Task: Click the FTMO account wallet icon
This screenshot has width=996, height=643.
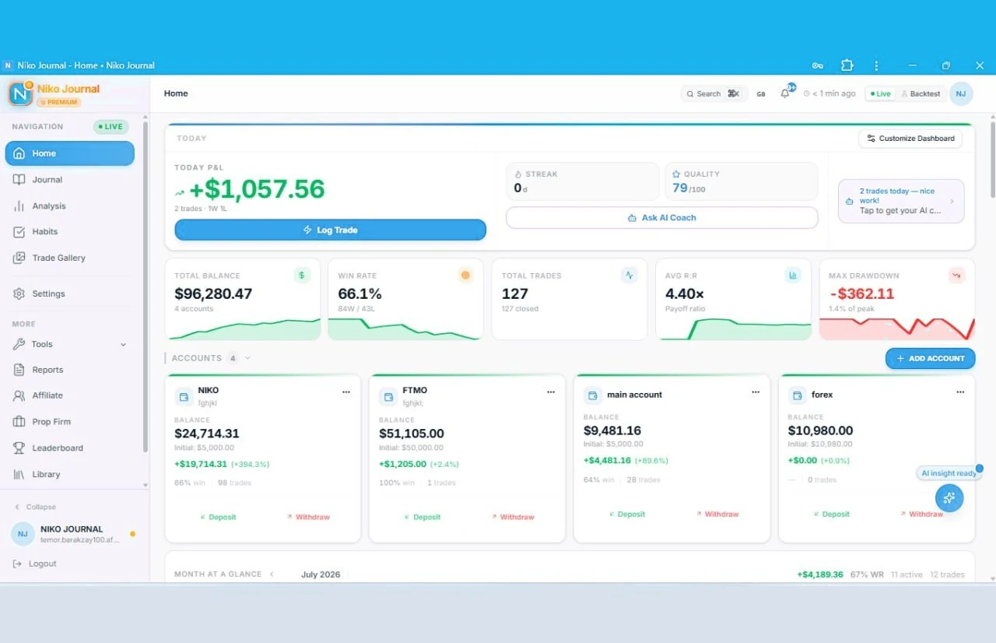Action: point(388,397)
